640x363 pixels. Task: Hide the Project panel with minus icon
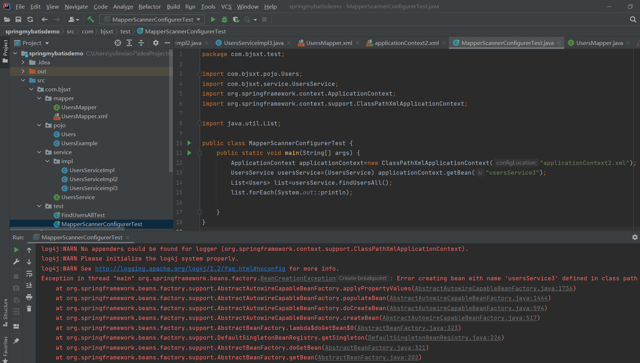167,43
